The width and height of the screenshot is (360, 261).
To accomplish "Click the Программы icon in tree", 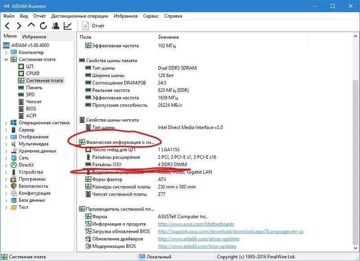I will tap(14, 179).
